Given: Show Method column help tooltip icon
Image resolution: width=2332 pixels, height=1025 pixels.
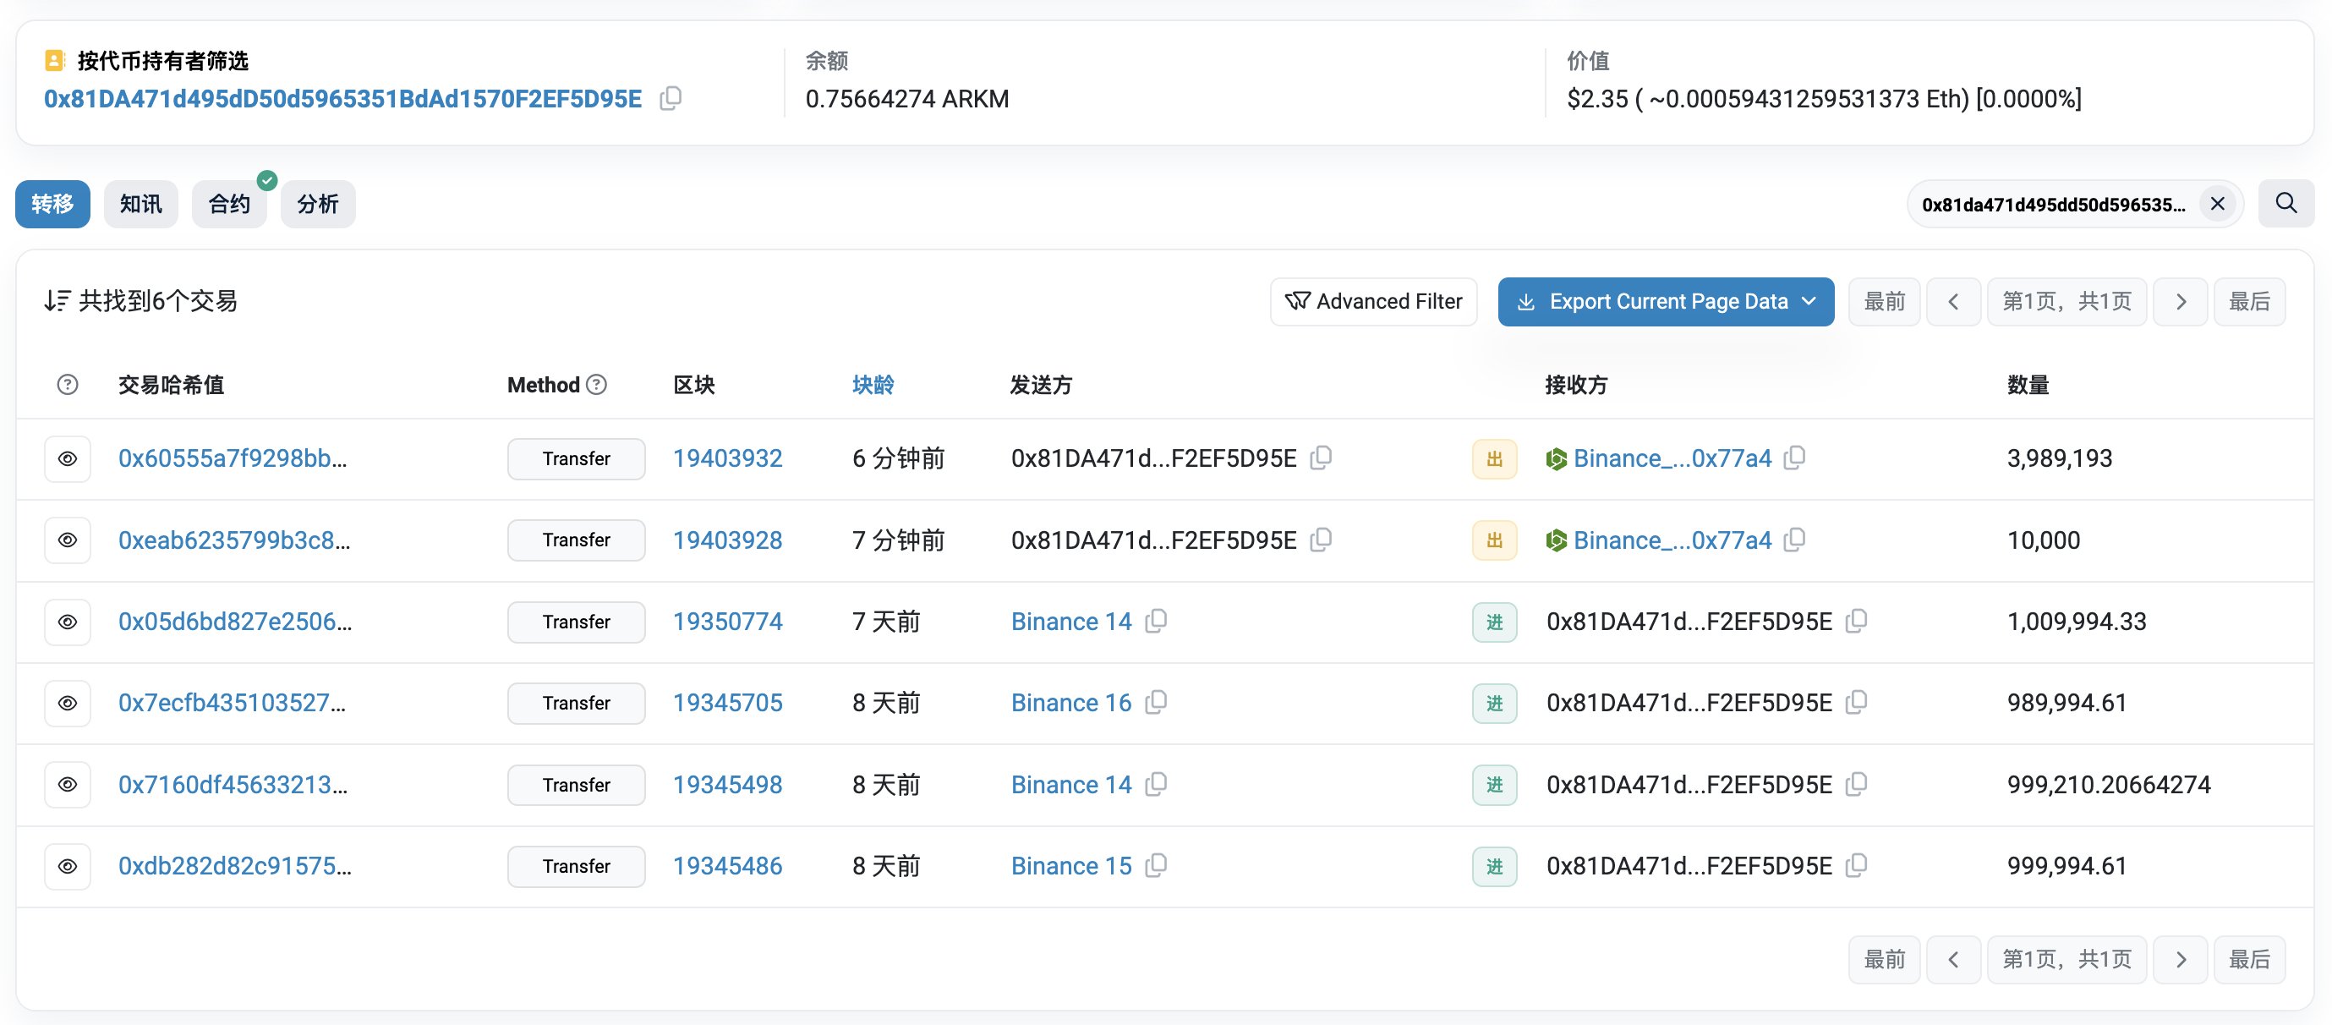Looking at the screenshot, I should pos(597,385).
